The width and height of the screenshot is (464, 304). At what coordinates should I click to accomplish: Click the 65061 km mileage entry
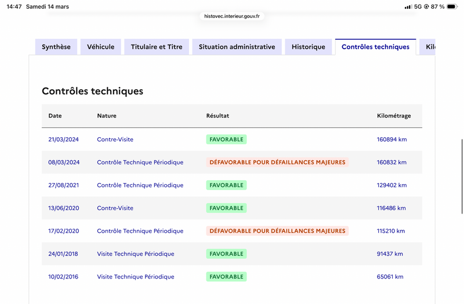pos(389,277)
